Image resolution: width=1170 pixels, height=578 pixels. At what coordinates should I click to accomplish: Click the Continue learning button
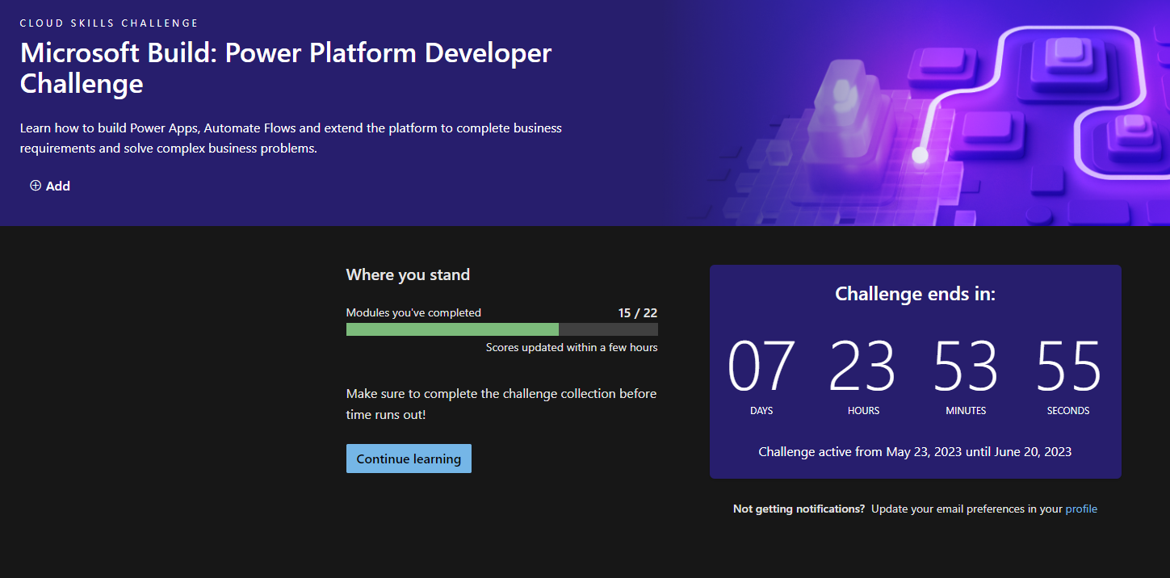[409, 459]
